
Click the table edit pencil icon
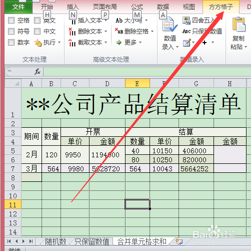point(187,43)
